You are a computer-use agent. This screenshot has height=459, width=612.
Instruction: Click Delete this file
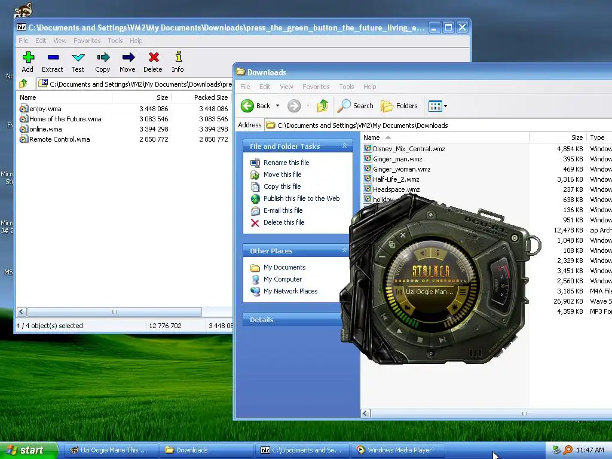tap(284, 222)
